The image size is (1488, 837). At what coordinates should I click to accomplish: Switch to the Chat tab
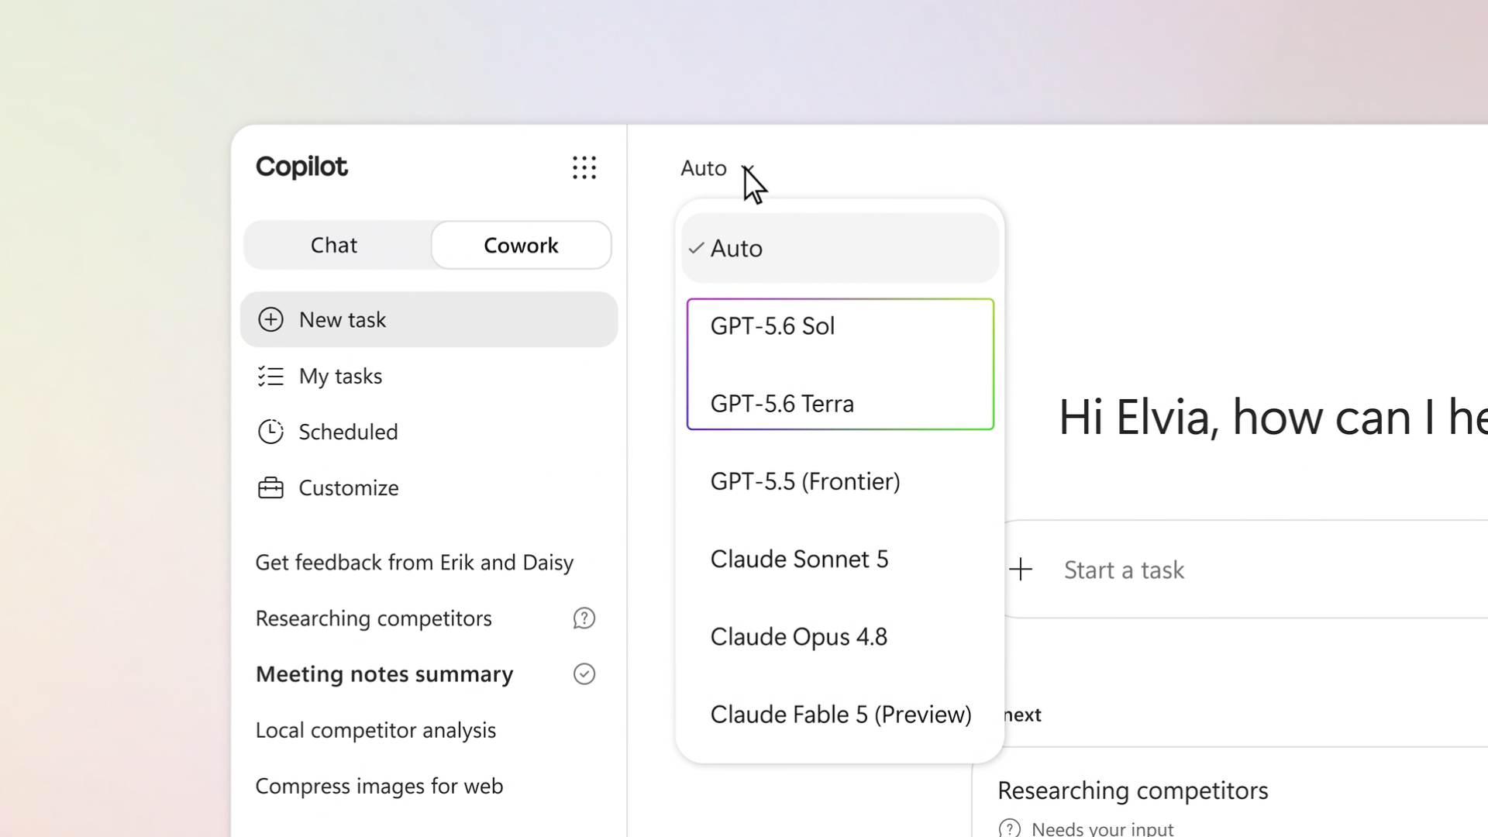334,245
